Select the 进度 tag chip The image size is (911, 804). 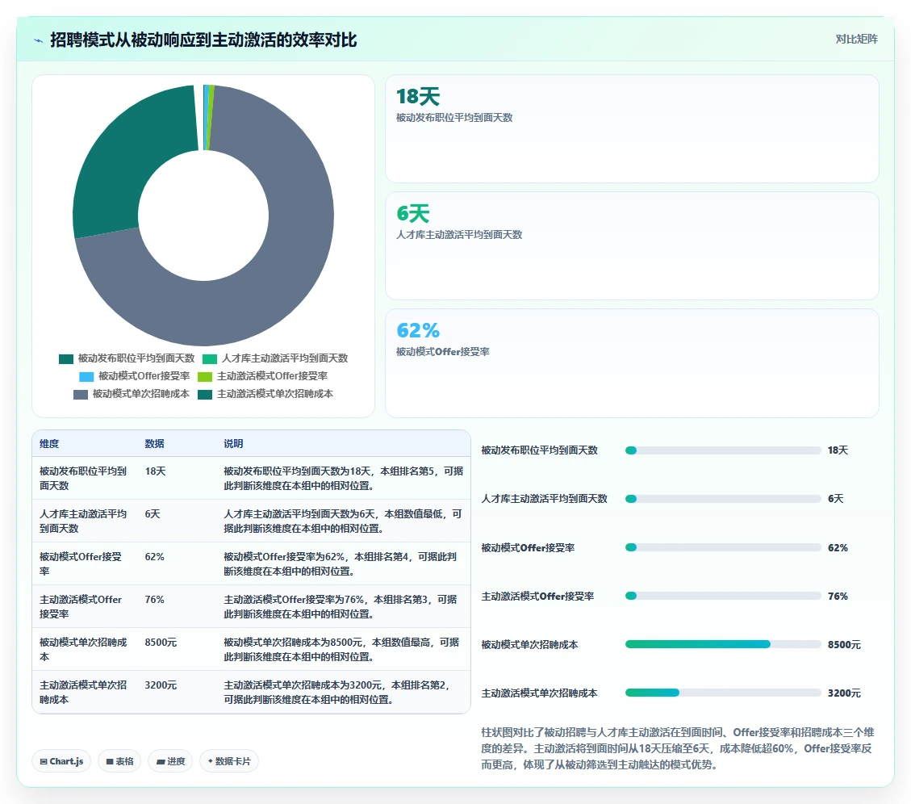(170, 761)
